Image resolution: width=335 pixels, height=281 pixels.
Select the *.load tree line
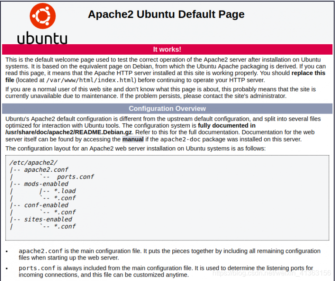coord(43,191)
